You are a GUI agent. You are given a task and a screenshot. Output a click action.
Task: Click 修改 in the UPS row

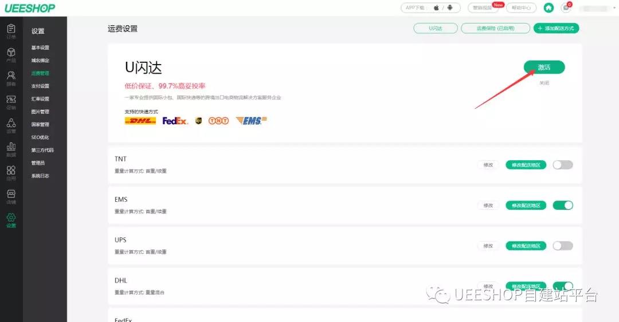(x=488, y=246)
